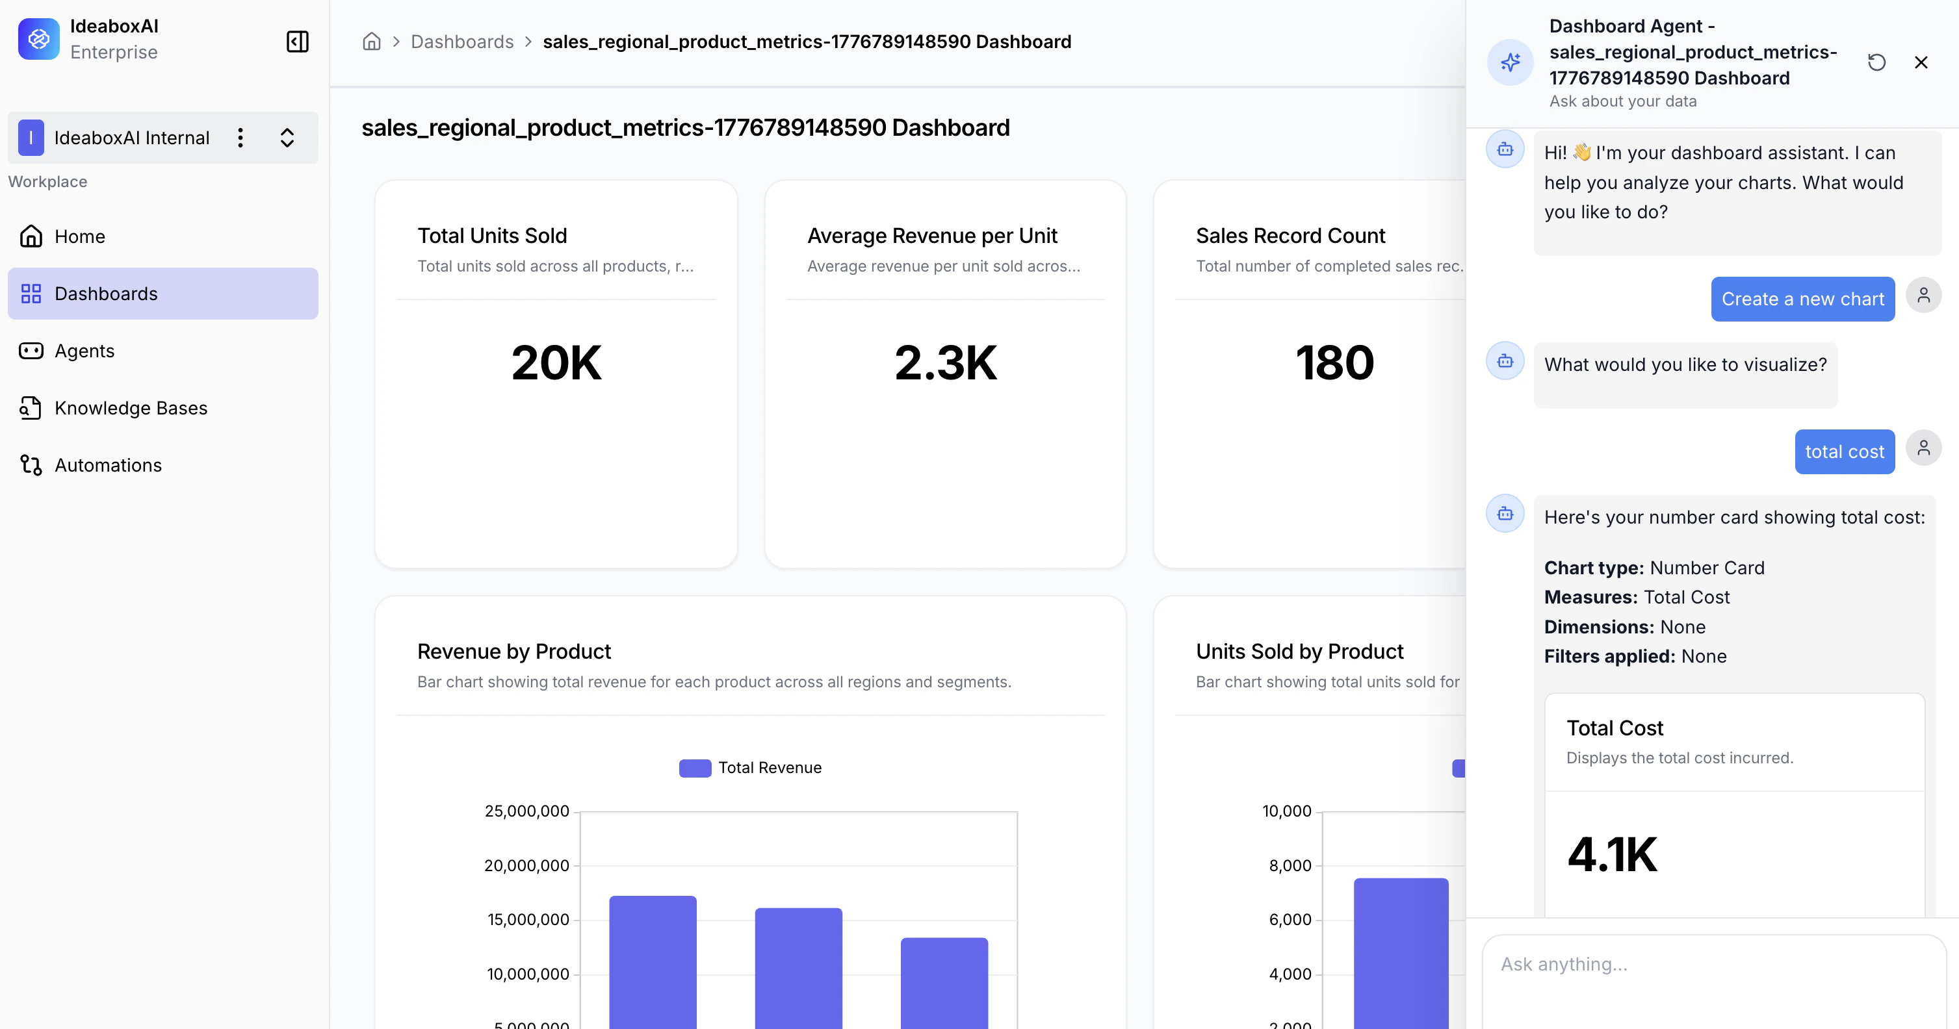Click the Dimensions: None line

coord(1624,627)
